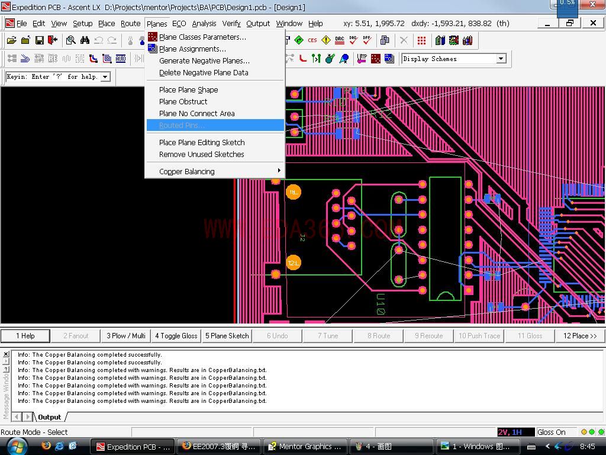Click the binoculars Find icon

click(85, 40)
